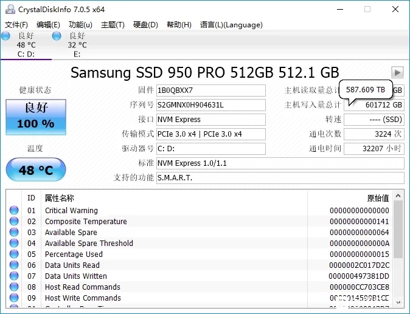The height and width of the screenshot is (314, 410).
Task: Click the firmware field 1B0QBXX7
Action: click(211, 90)
